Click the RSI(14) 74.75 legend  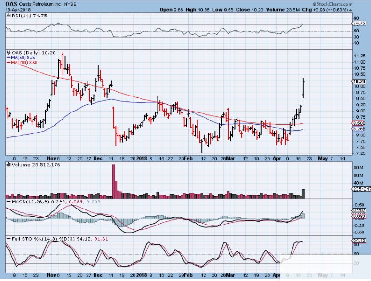click(29, 16)
